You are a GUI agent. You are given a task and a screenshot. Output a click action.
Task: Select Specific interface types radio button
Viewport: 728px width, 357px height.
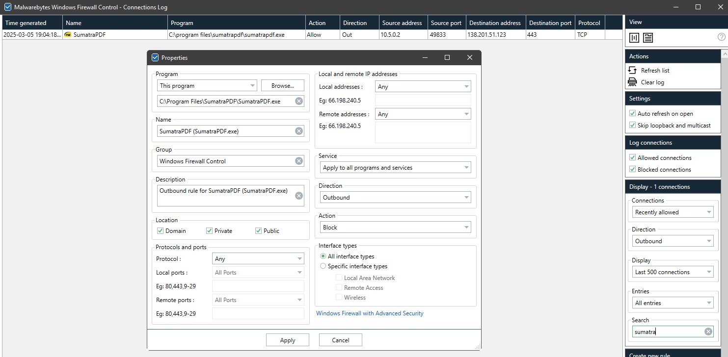[x=323, y=266]
